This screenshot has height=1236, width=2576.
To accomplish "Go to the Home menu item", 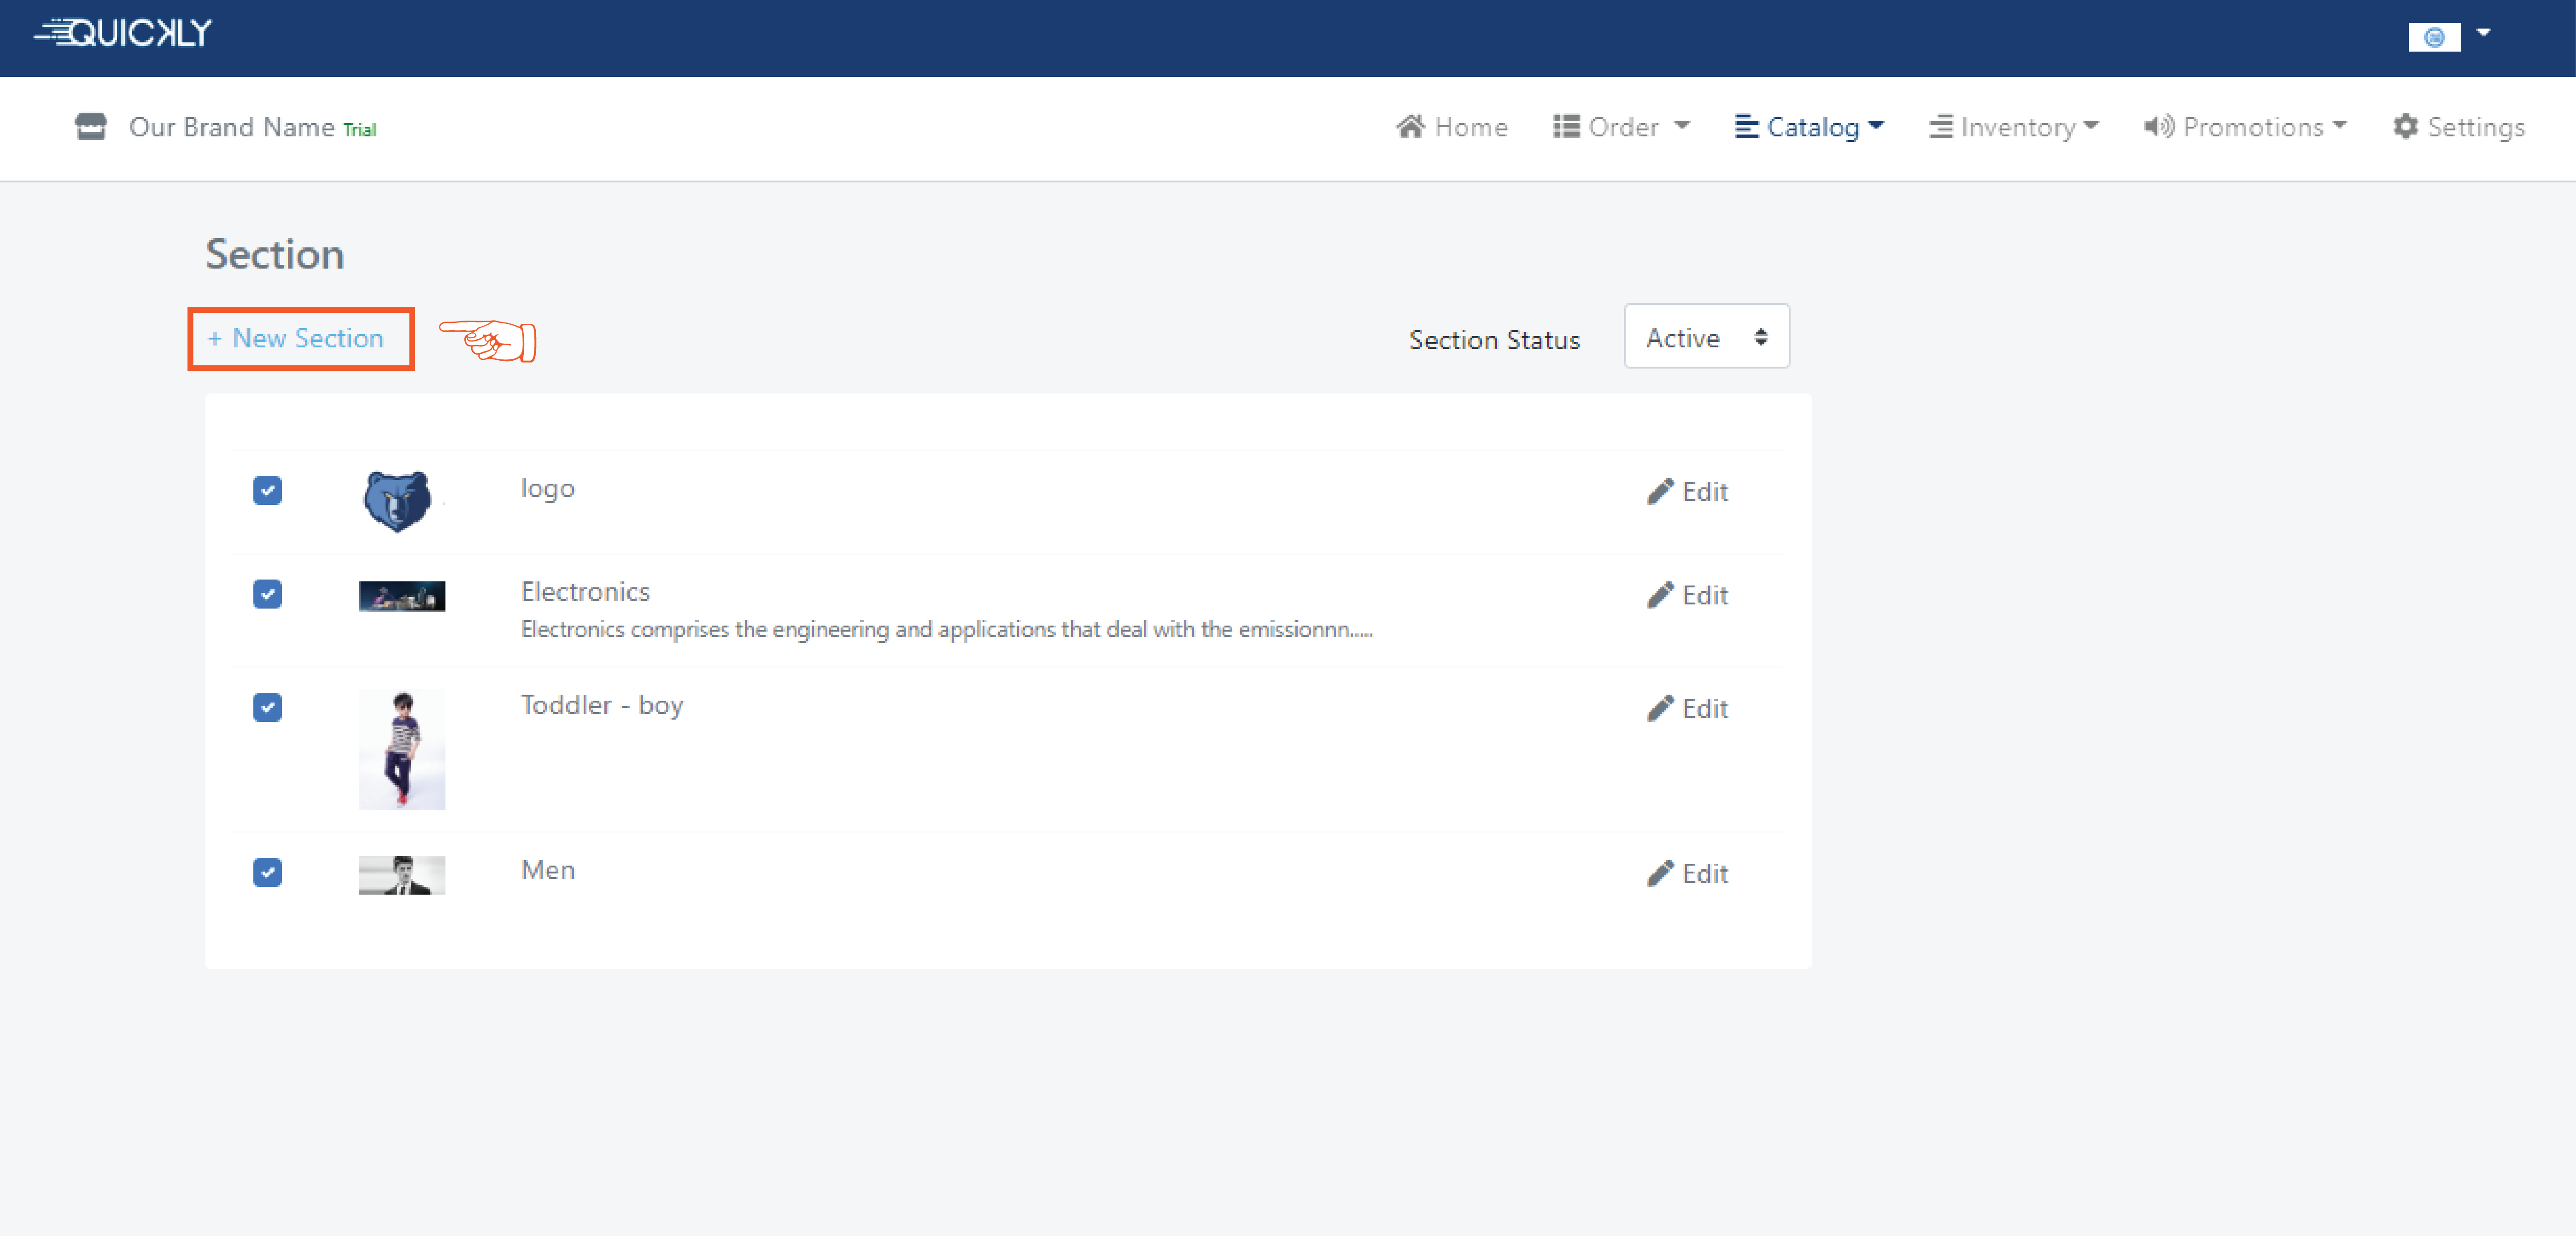I will click(1451, 127).
